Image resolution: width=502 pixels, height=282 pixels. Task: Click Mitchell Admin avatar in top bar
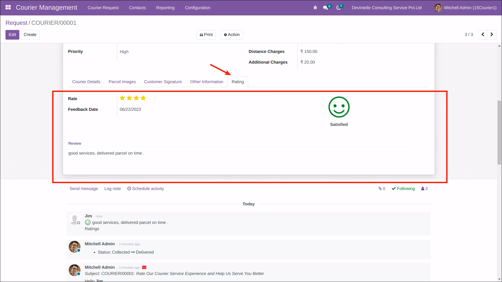(438, 8)
